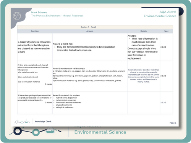Click "Award 1 mark for each valid example:"
The image size is (191, 143).
pyautogui.click(x=69, y=69)
